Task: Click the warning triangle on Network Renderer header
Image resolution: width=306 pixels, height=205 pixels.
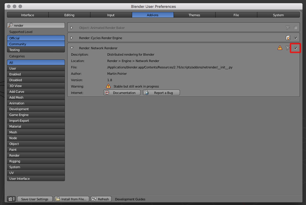Action: (x=280, y=48)
